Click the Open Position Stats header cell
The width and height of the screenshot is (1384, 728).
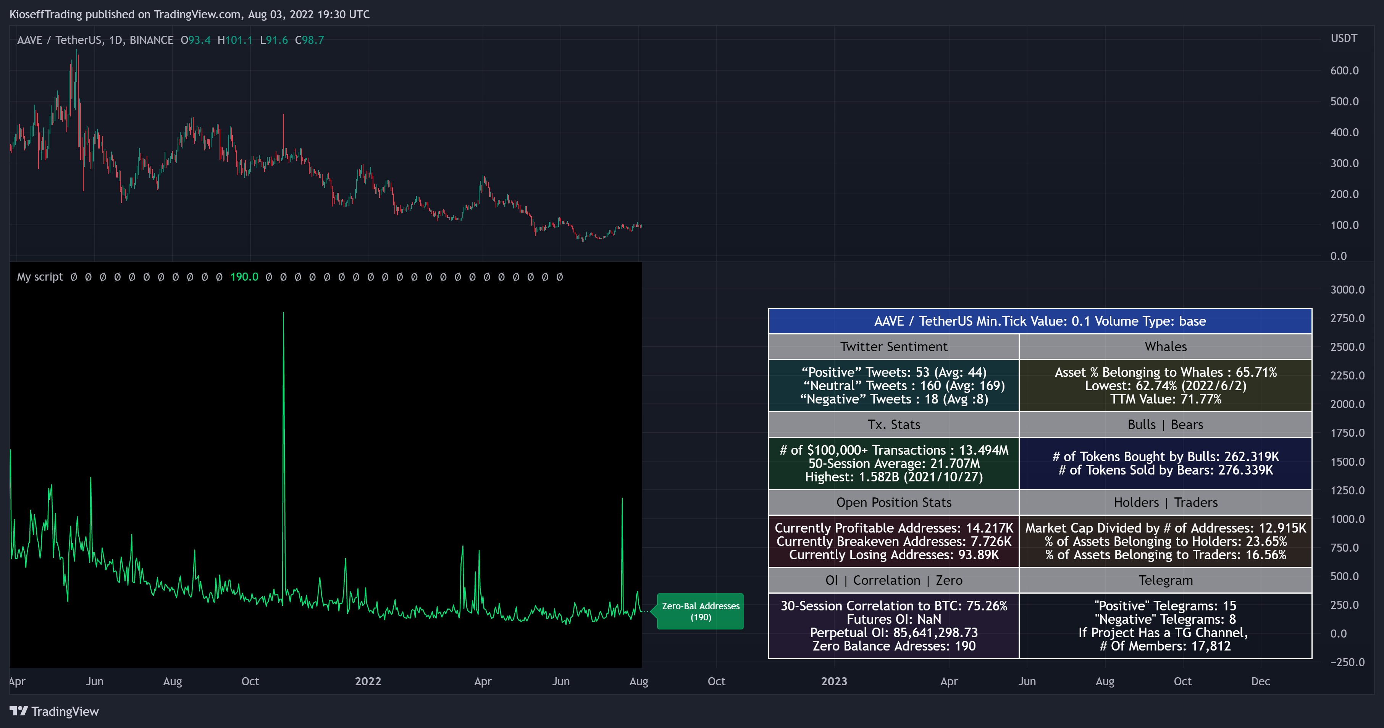(x=894, y=502)
